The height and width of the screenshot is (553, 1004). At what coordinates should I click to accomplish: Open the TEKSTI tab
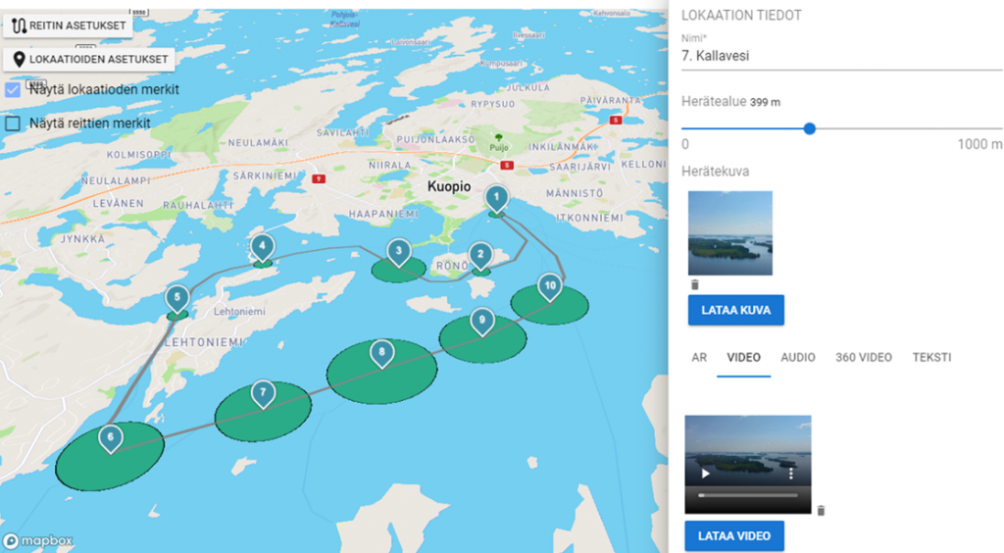point(931,357)
